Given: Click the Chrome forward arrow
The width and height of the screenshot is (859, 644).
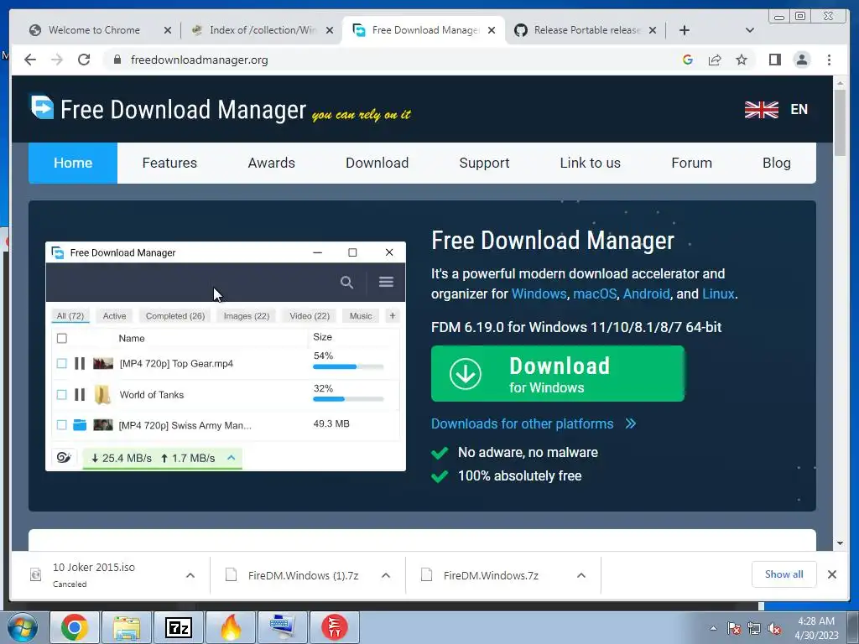Looking at the screenshot, I should click(x=57, y=60).
